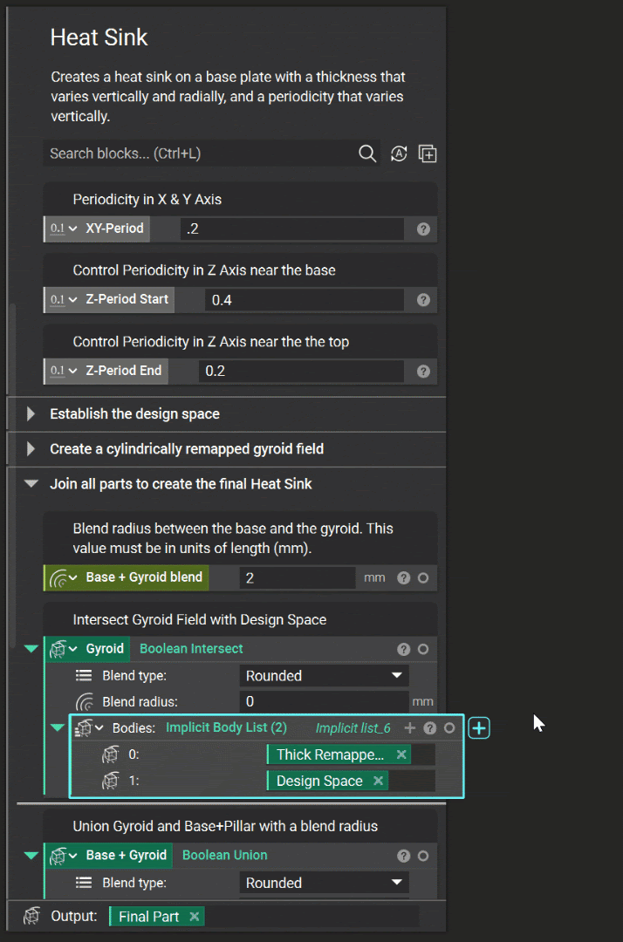Click the Blend type list icon in the Gyroid block
Viewport: 623px width, 942px height.
click(x=84, y=676)
